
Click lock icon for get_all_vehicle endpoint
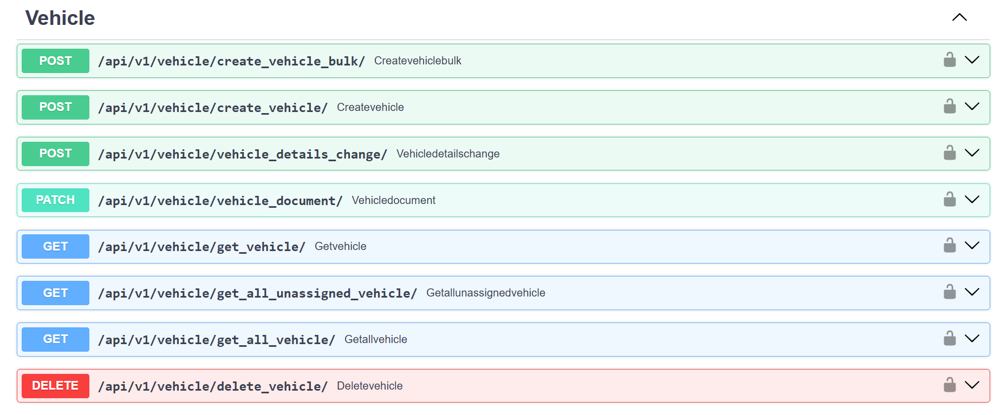tap(950, 339)
